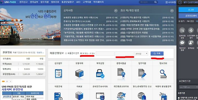Viewport: 198px width, 100px height.
Task: Open the 요건확인기관 기관 dropdown
Action: click(189, 87)
